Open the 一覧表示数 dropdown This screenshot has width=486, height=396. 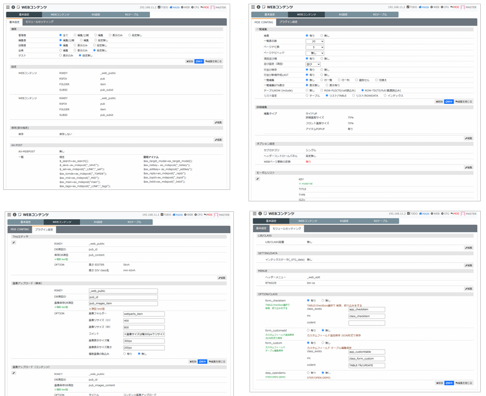[315, 41]
